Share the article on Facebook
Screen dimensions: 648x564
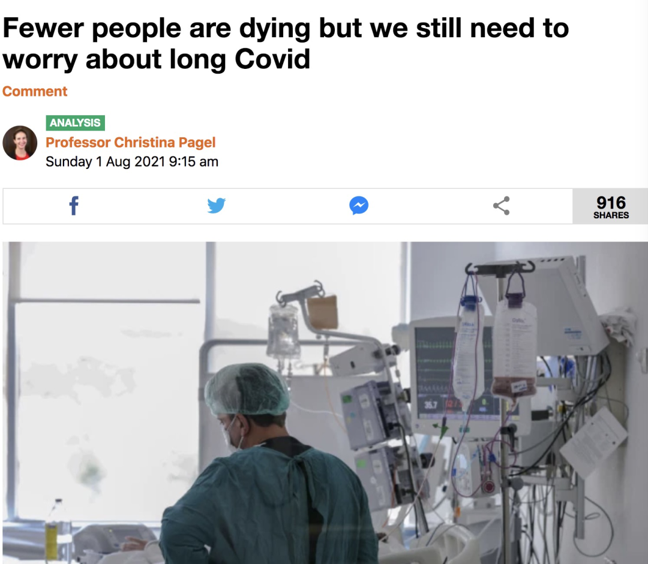(74, 206)
